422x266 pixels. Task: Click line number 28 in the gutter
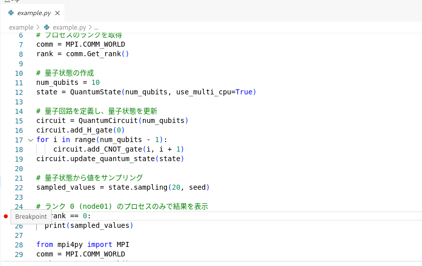point(19,244)
